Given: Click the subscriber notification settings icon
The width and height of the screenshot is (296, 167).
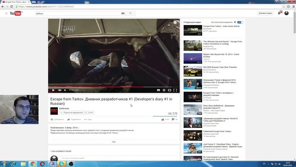Looking at the screenshot, I should tap(86, 113).
